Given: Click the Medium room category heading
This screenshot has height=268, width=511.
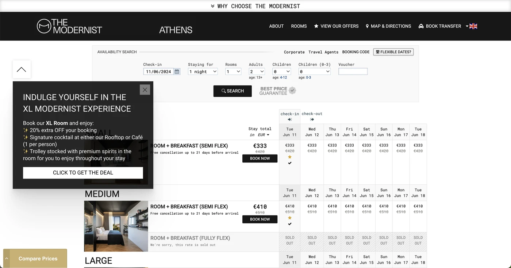Looking at the screenshot, I should (x=102, y=194).
